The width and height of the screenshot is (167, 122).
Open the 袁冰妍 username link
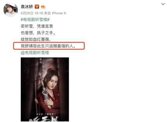(x=27, y=7)
